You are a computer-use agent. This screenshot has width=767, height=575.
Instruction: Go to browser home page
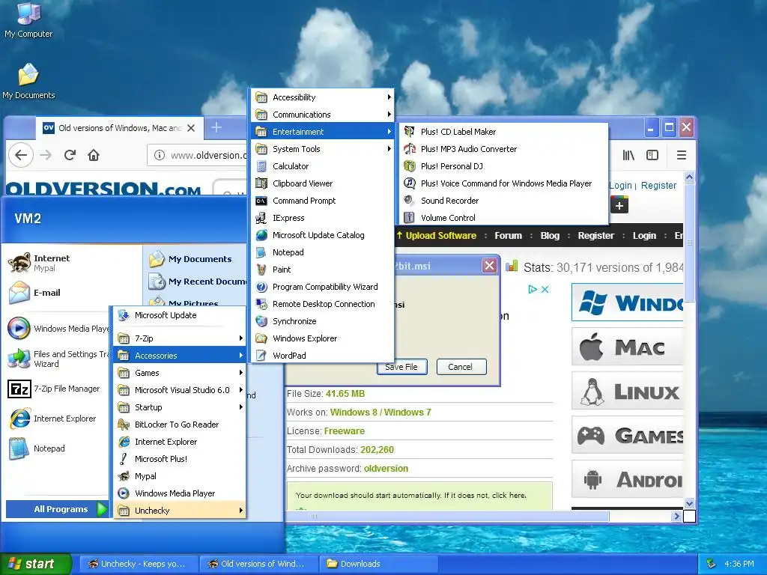click(94, 155)
